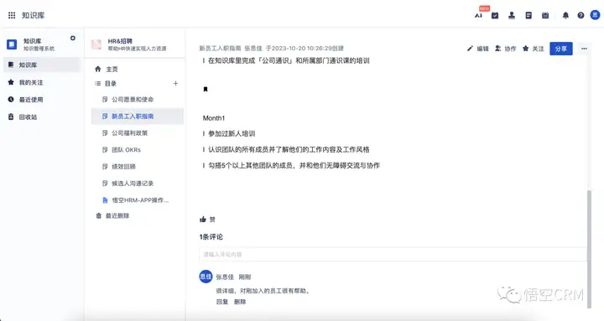Open the more options ellipsis menu
This screenshot has width=604, height=321.
point(585,49)
